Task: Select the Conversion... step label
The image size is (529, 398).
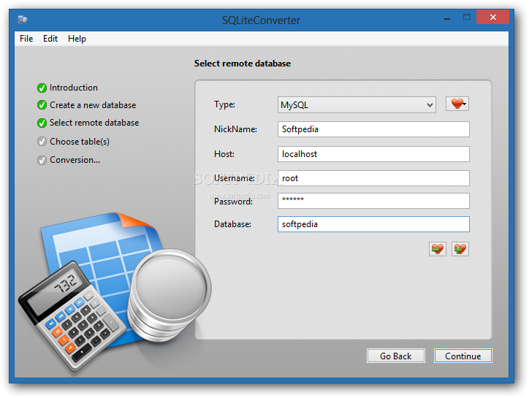Action: [x=75, y=160]
